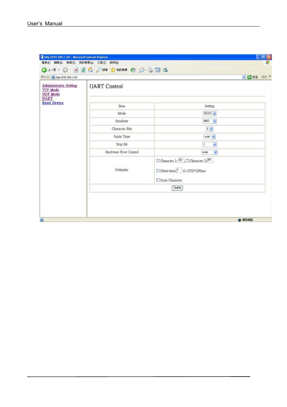Click the History toolbar icon
Screen dimensions: 287x407
pos(133,70)
